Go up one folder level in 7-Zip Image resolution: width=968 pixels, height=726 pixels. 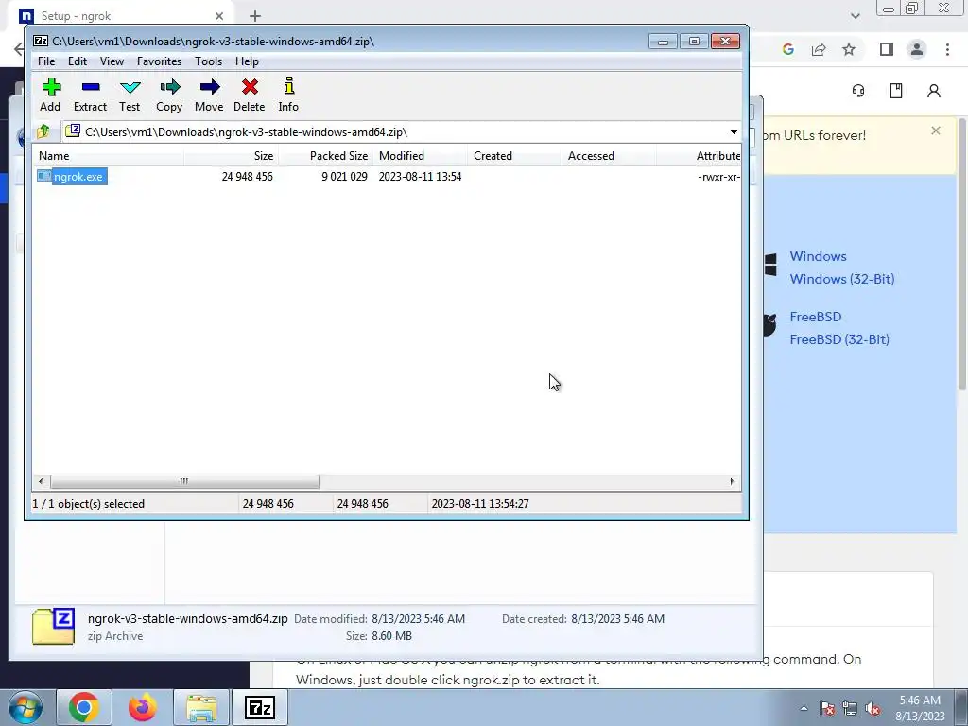click(x=43, y=131)
